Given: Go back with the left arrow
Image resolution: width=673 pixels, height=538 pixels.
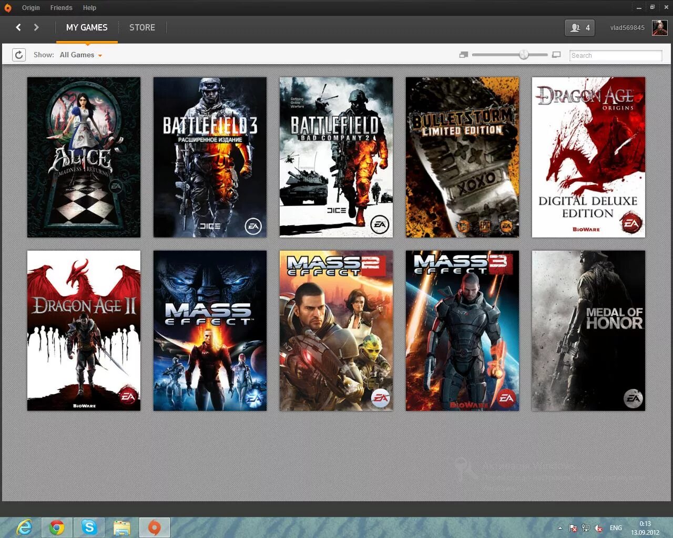Looking at the screenshot, I should (x=18, y=27).
